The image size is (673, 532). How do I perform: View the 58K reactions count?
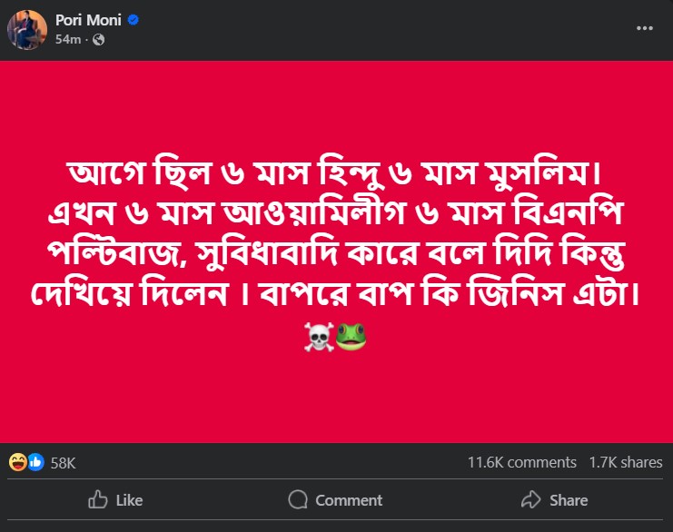pos(63,462)
